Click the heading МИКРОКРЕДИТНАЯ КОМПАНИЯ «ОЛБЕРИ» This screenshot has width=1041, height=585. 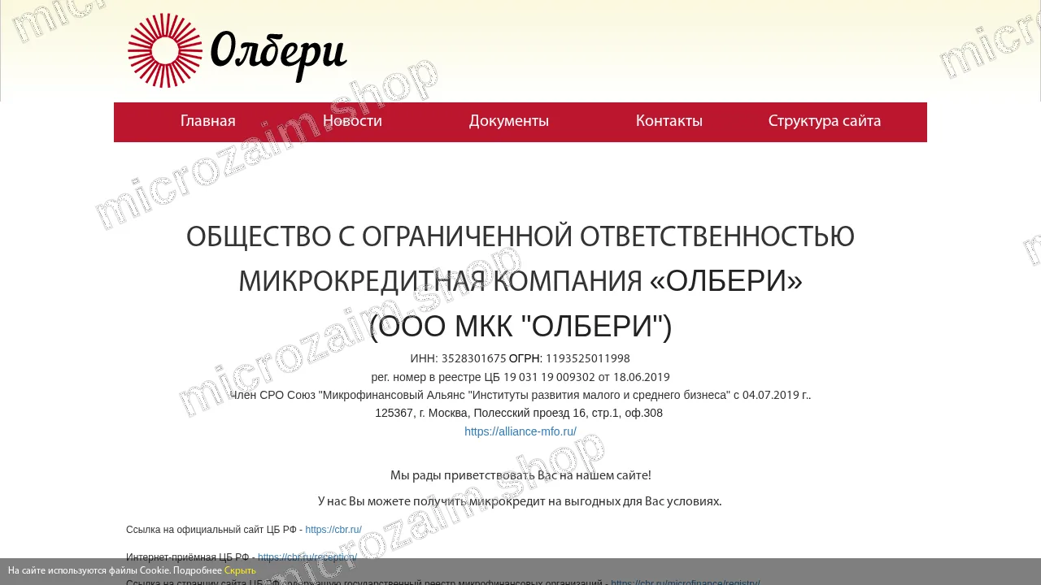520,281
